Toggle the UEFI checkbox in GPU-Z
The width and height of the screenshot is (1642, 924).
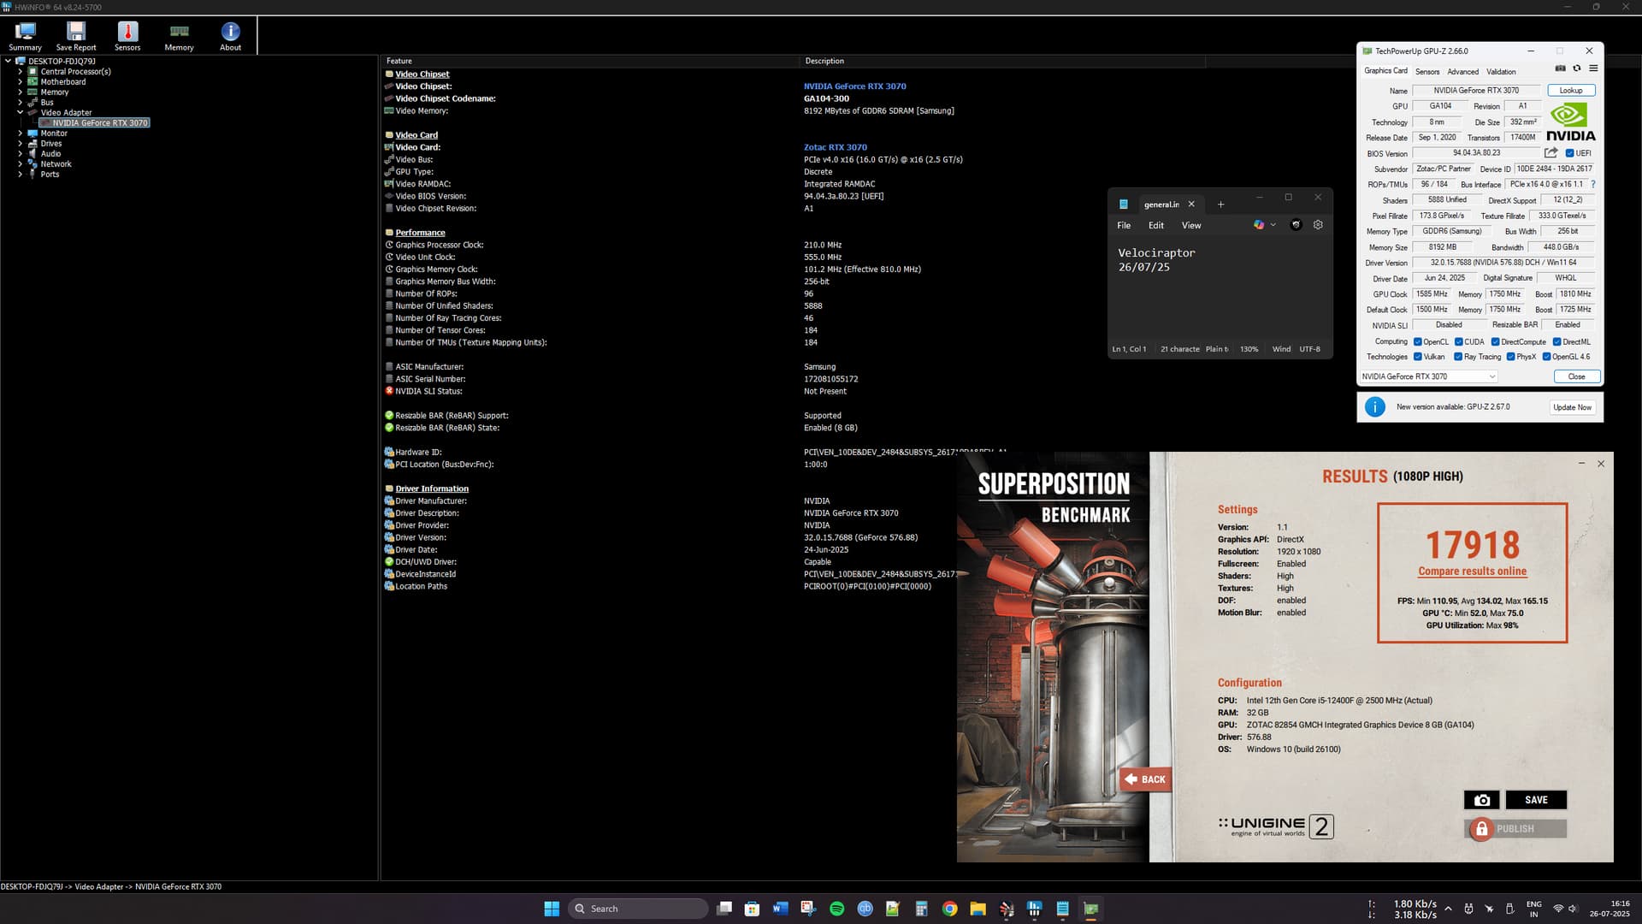tap(1569, 153)
